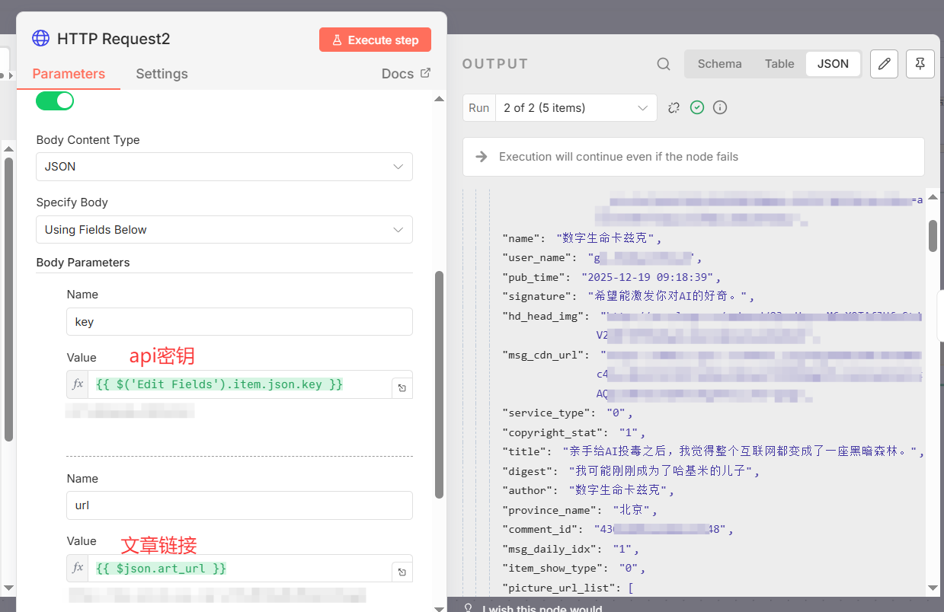Open the Docs link
The image size is (944, 612).
[x=406, y=74]
